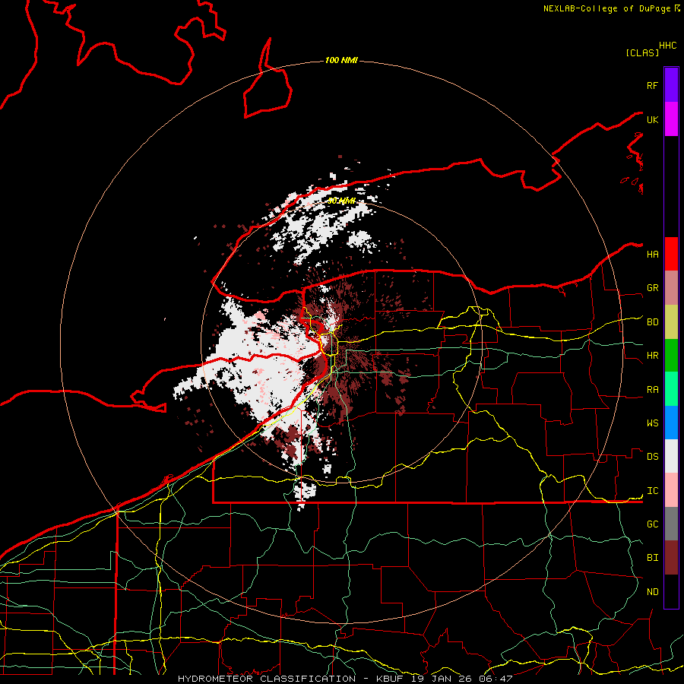Image resolution: width=684 pixels, height=684 pixels.
Task: Click the IC legend label
Action: tap(652, 491)
